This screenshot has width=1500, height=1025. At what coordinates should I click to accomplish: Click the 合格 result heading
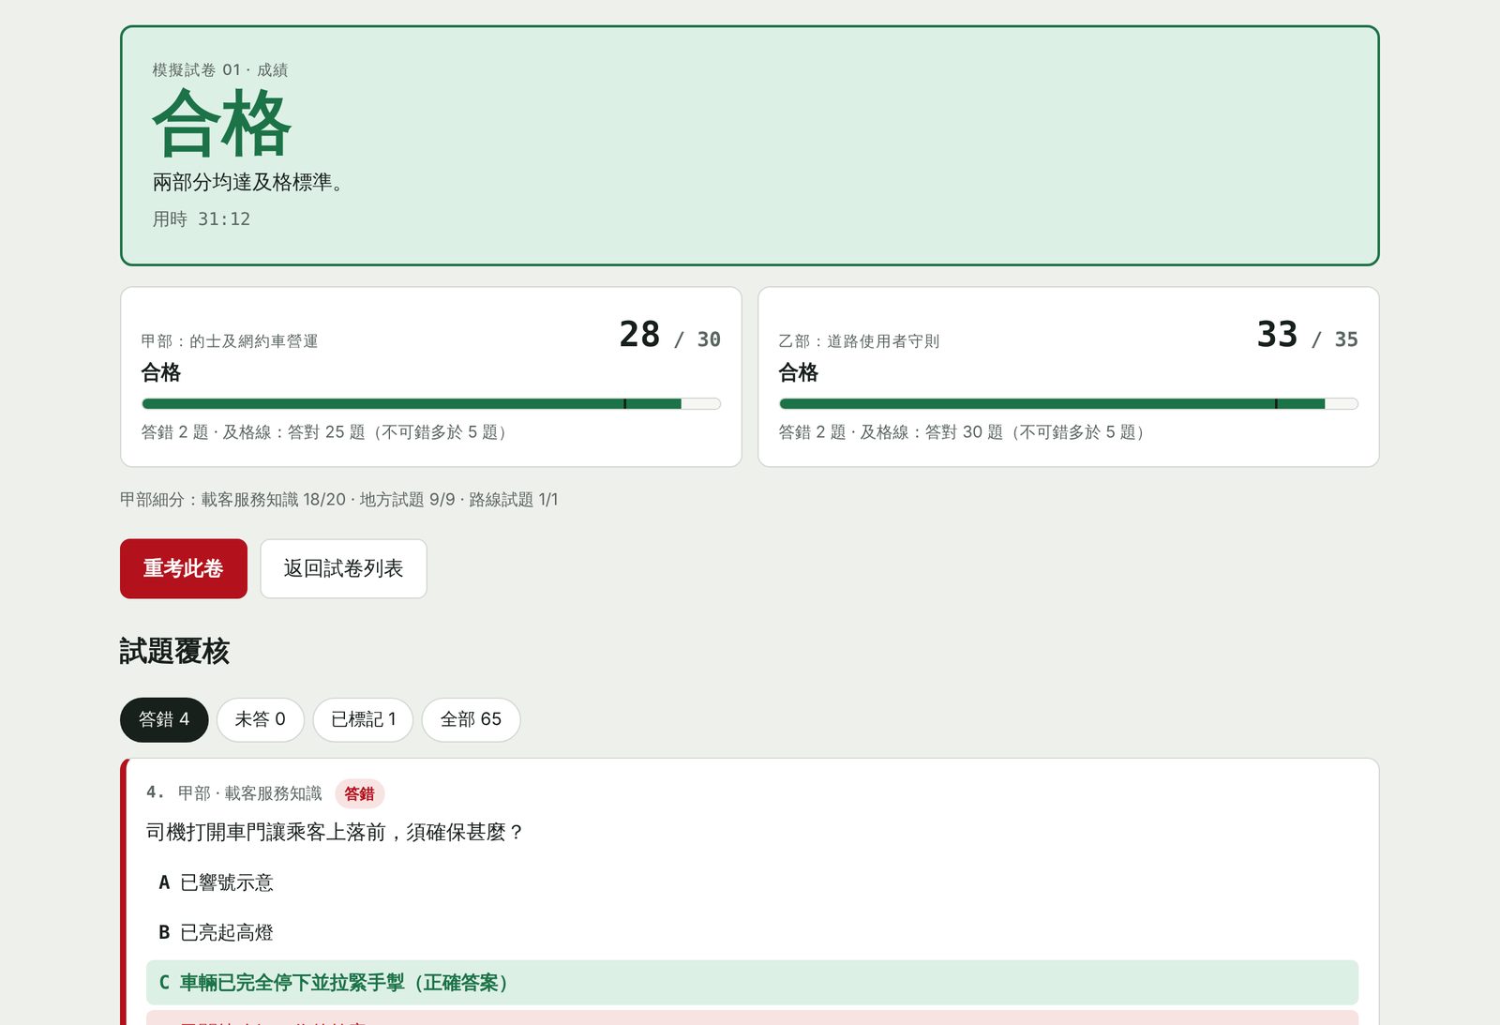(x=222, y=124)
